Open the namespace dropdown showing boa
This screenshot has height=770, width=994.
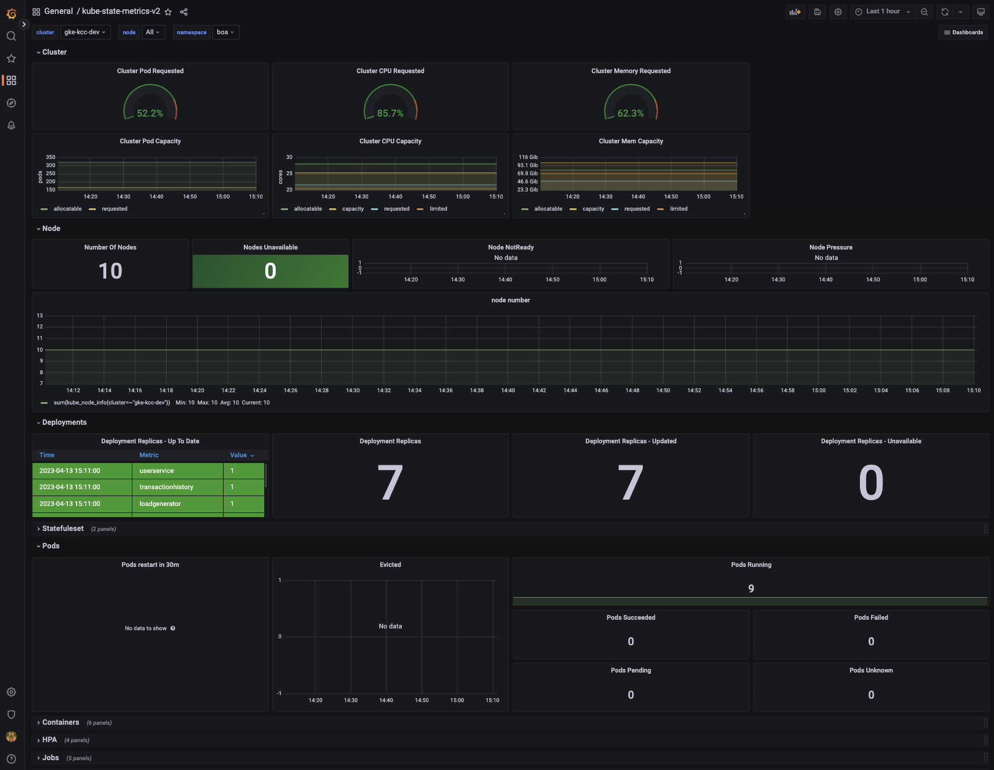click(226, 32)
